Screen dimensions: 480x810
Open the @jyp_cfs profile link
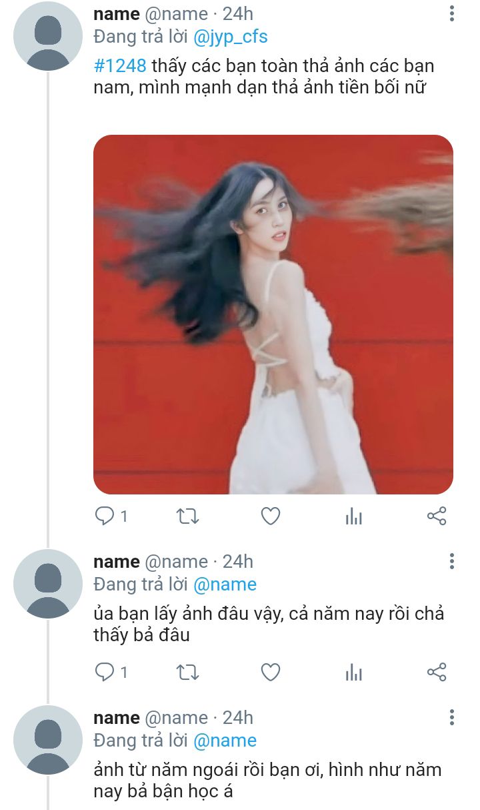coord(231,37)
